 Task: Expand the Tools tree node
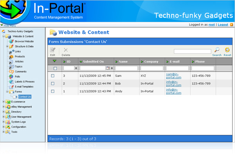pos(4,132)
